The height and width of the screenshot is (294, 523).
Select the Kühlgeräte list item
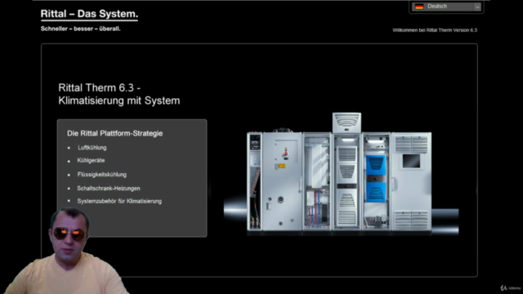[91, 160]
